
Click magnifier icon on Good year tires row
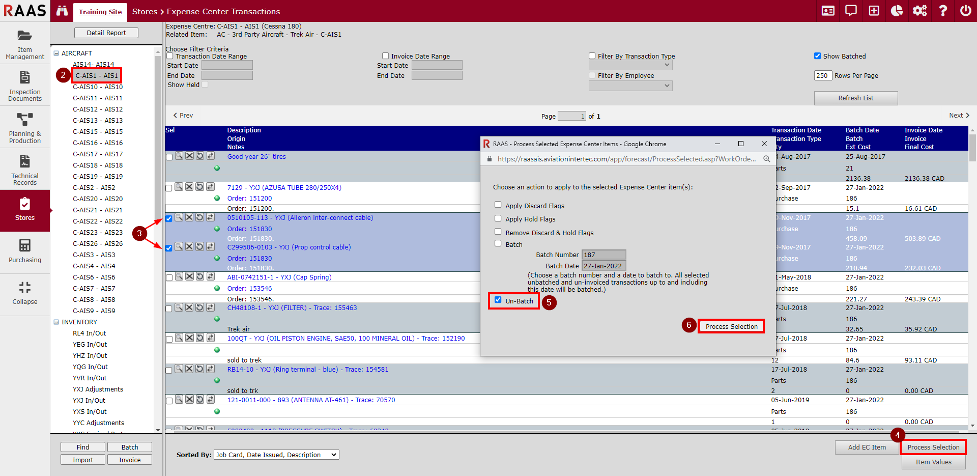point(179,156)
